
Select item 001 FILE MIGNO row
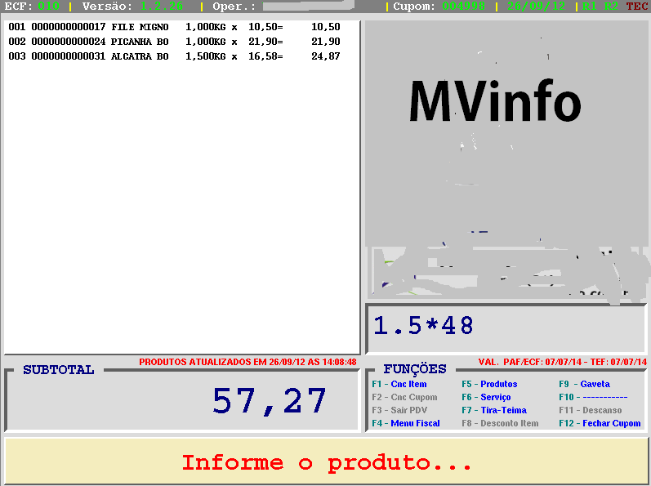174,27
